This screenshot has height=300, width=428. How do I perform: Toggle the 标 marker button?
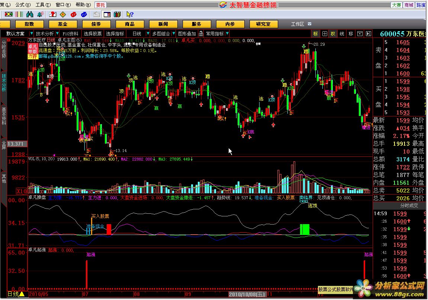316,33
